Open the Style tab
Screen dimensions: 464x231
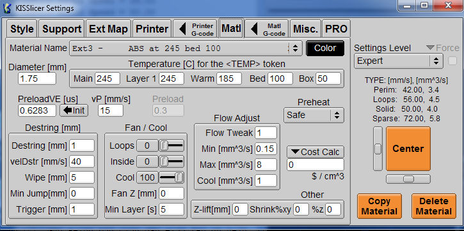(x=22, y=29)
